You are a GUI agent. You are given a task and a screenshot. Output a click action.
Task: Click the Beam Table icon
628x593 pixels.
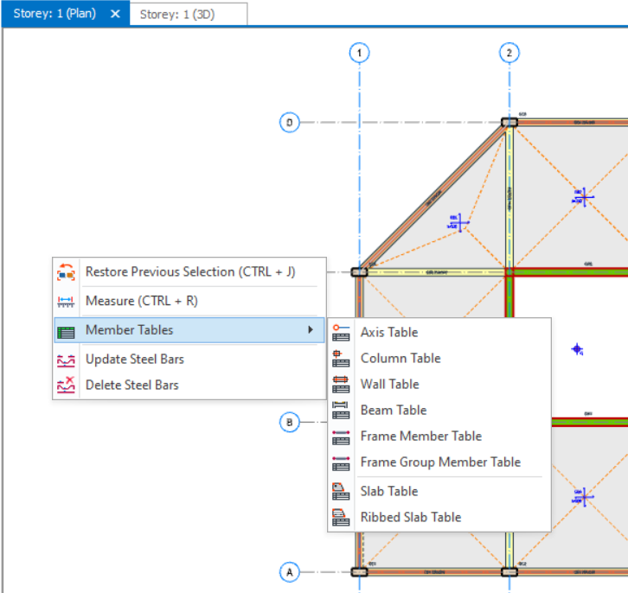click(341, 410)
